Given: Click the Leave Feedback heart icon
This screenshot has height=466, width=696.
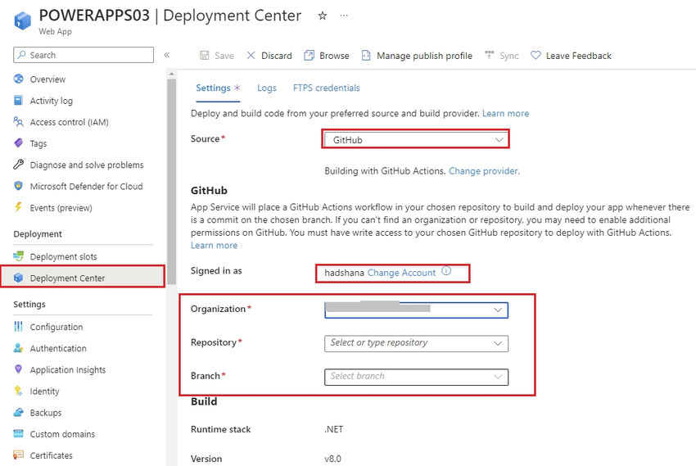Looking at the screenshot, I should point(536,56).
